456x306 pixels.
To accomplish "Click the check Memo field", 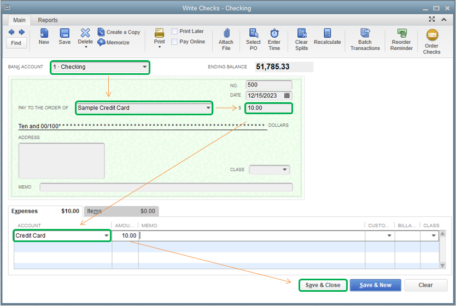I will click(x=166, y=187).
